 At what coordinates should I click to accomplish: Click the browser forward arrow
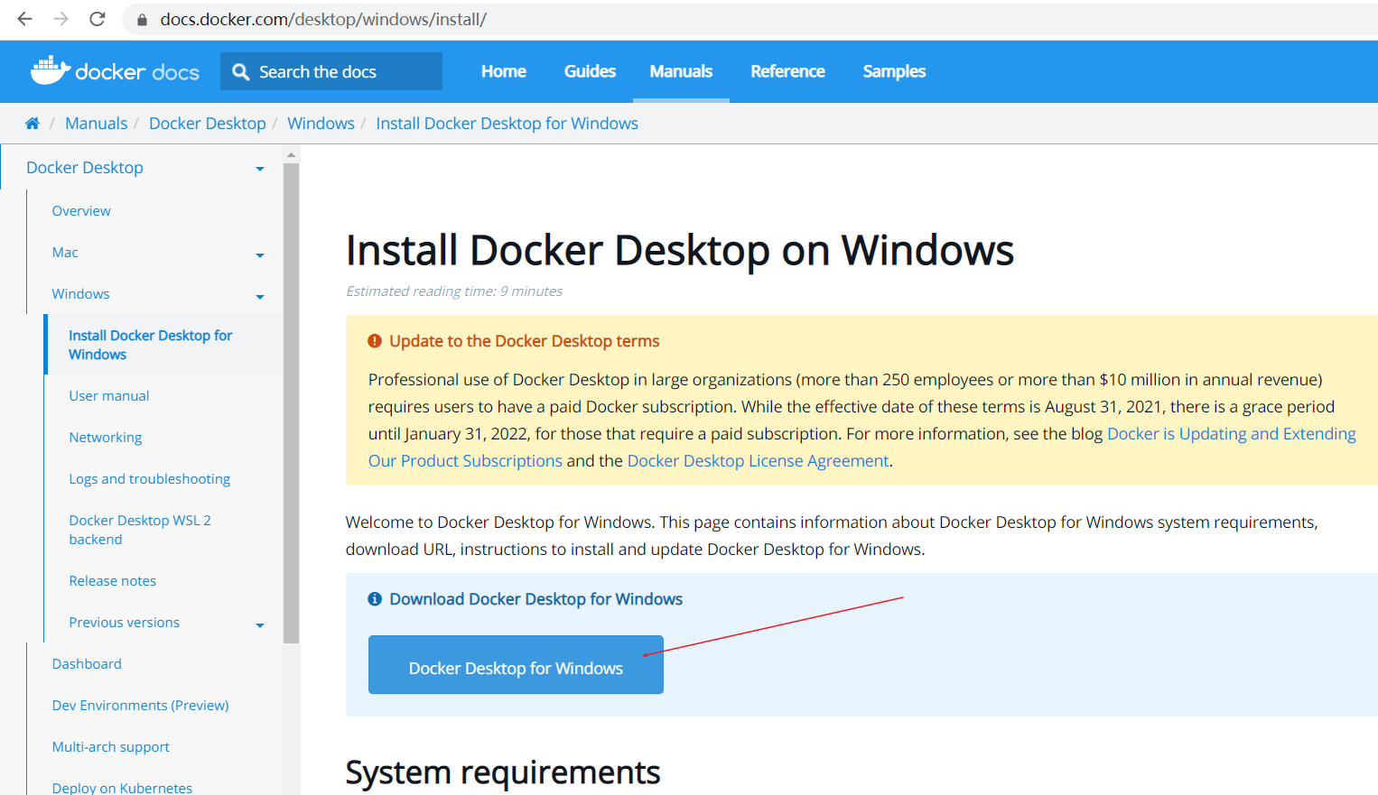(x=61, y=19)
